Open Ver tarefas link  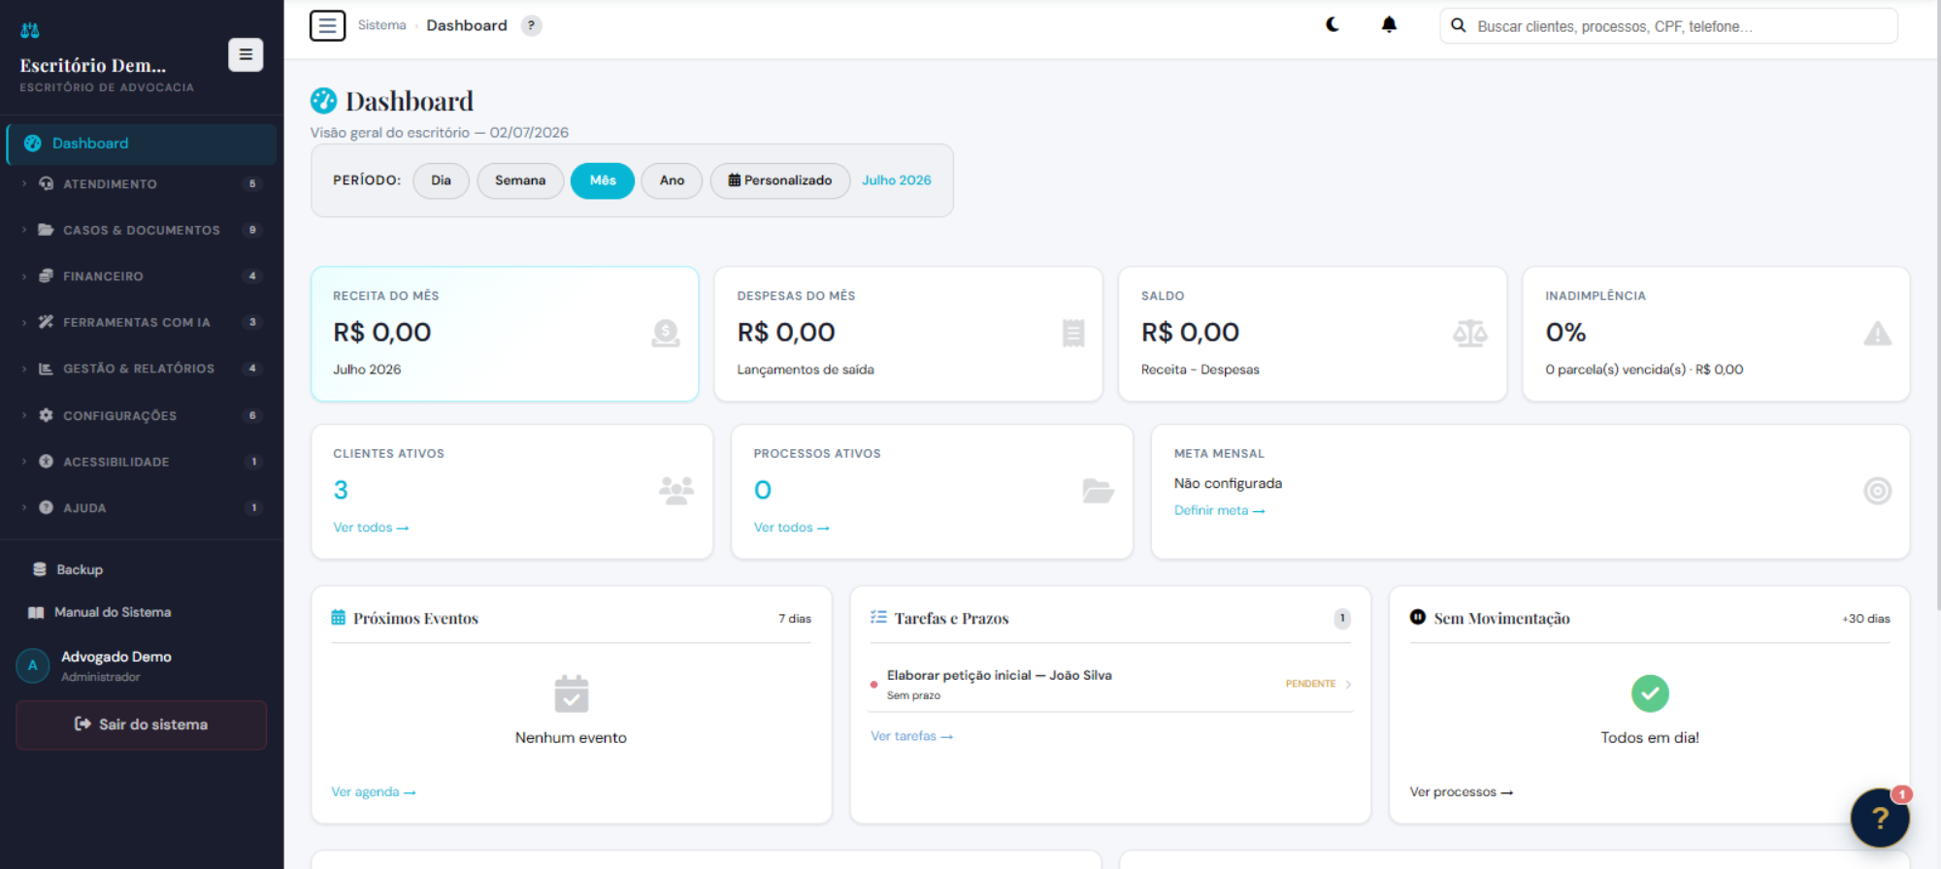tap(912, 736)
